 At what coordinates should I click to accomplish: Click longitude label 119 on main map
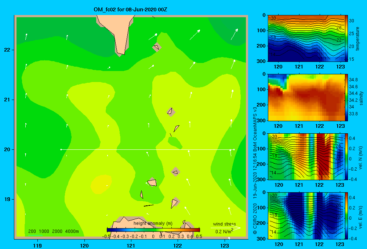tap(37, 246)
